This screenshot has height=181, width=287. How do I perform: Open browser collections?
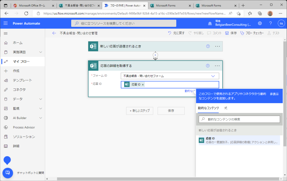260,13
